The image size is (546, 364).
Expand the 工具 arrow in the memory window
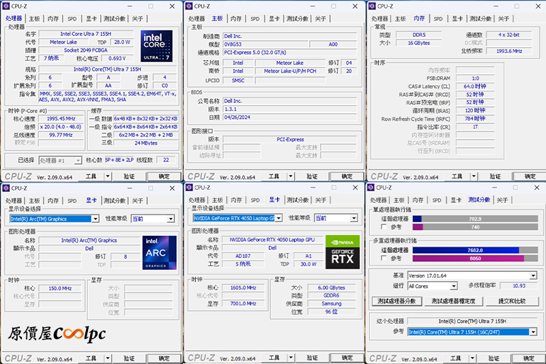[474, 177]
